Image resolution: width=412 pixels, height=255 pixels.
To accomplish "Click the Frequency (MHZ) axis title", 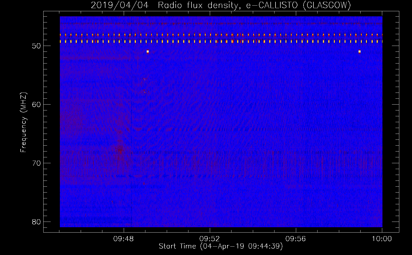I will point(23,122).
